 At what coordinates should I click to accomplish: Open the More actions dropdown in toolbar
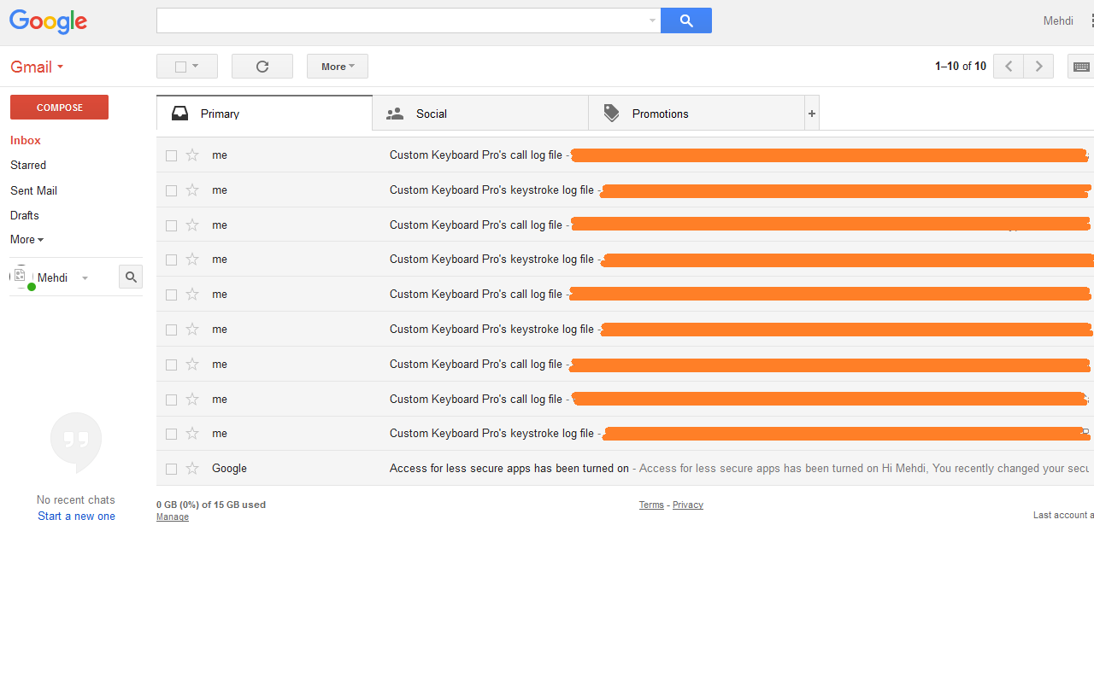tap(338, 67)
